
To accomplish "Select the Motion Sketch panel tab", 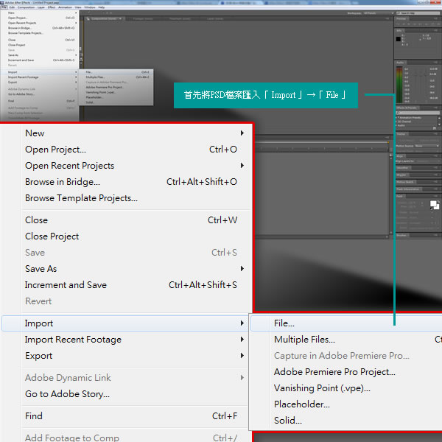I will tap(406, 182).
